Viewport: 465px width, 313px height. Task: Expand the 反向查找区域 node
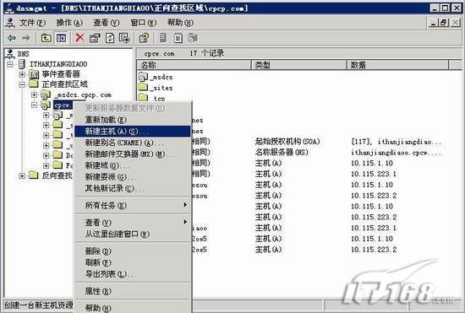point(22,175)
